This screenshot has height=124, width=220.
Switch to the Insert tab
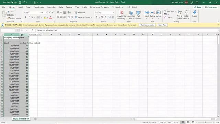click(20, 7)
